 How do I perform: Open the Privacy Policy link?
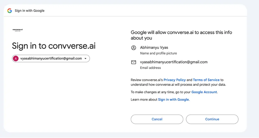pos(174,80)
